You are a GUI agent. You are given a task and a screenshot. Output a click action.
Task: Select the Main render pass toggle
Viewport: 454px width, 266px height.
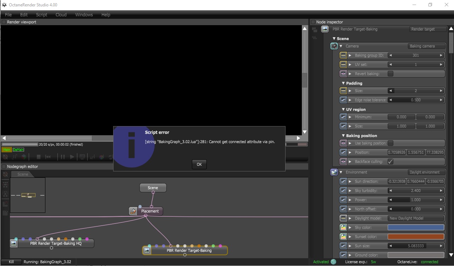7,150
